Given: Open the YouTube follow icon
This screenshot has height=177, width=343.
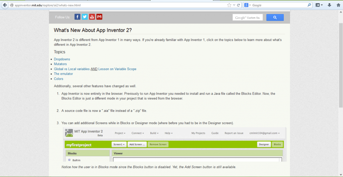Looking at the screenshot, I should 92,17.
